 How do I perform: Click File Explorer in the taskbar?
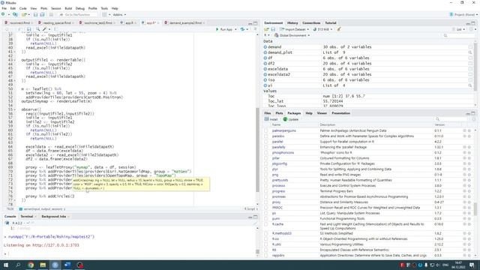click(43, 265)
